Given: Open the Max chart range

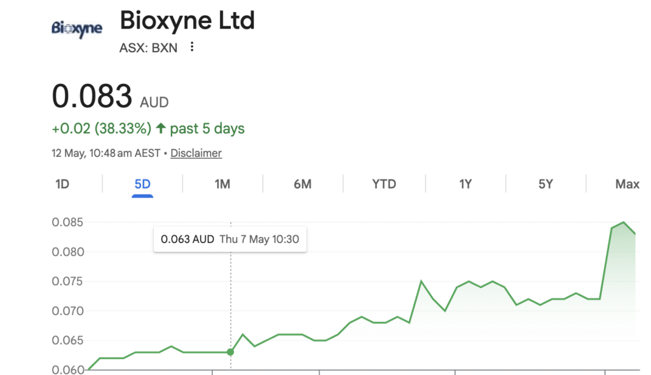Looking at the screenshot, I should [x=627, y=184].
